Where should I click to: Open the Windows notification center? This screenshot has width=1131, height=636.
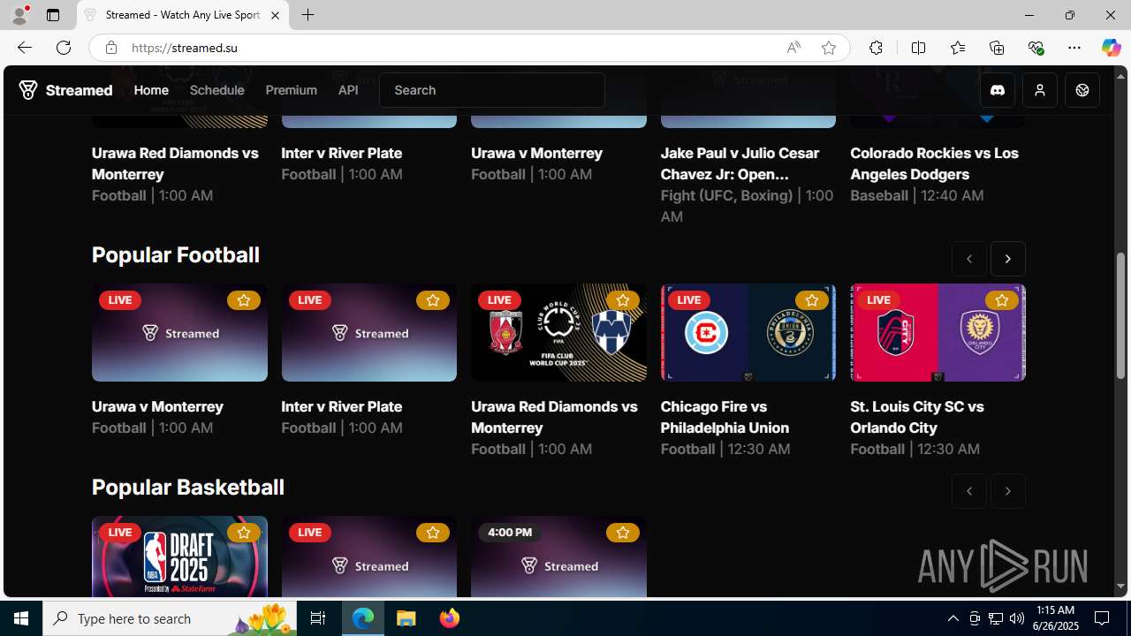point(1103,618)
